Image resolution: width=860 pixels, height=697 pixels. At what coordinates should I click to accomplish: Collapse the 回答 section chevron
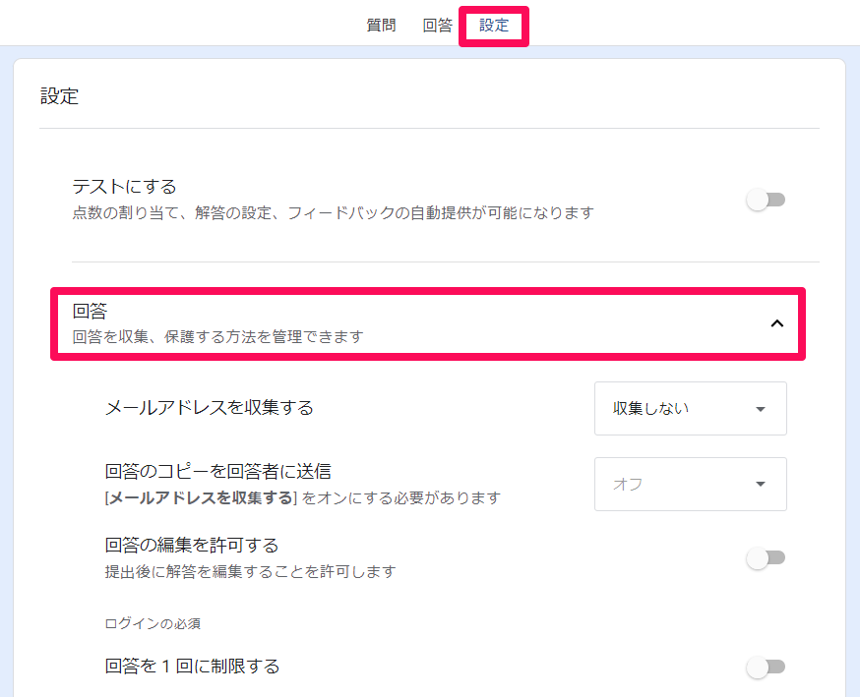776,323
